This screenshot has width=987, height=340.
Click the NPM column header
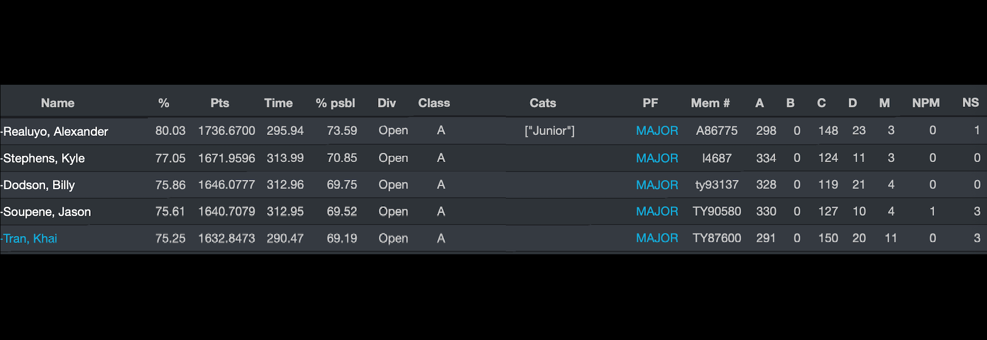point(926,103)
